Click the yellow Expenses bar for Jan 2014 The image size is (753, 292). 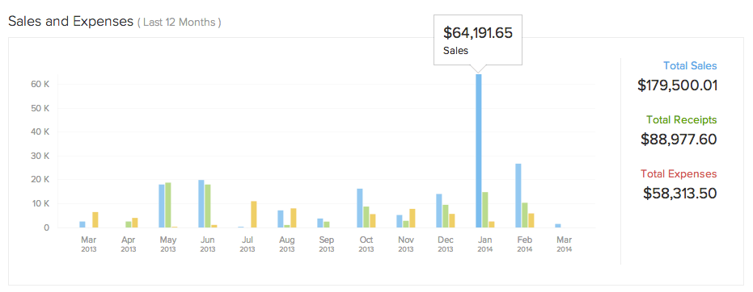tap(492, 224)
